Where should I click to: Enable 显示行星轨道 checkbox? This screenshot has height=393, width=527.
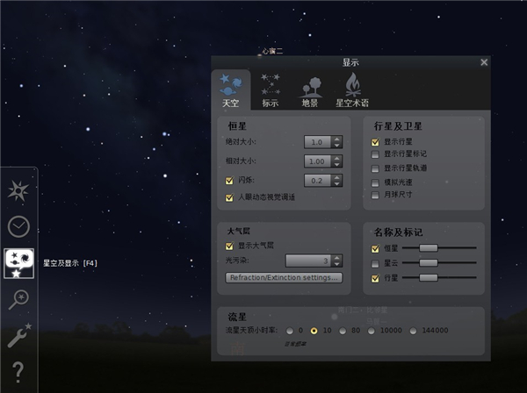pyautogui.click(x=375, y=168)
